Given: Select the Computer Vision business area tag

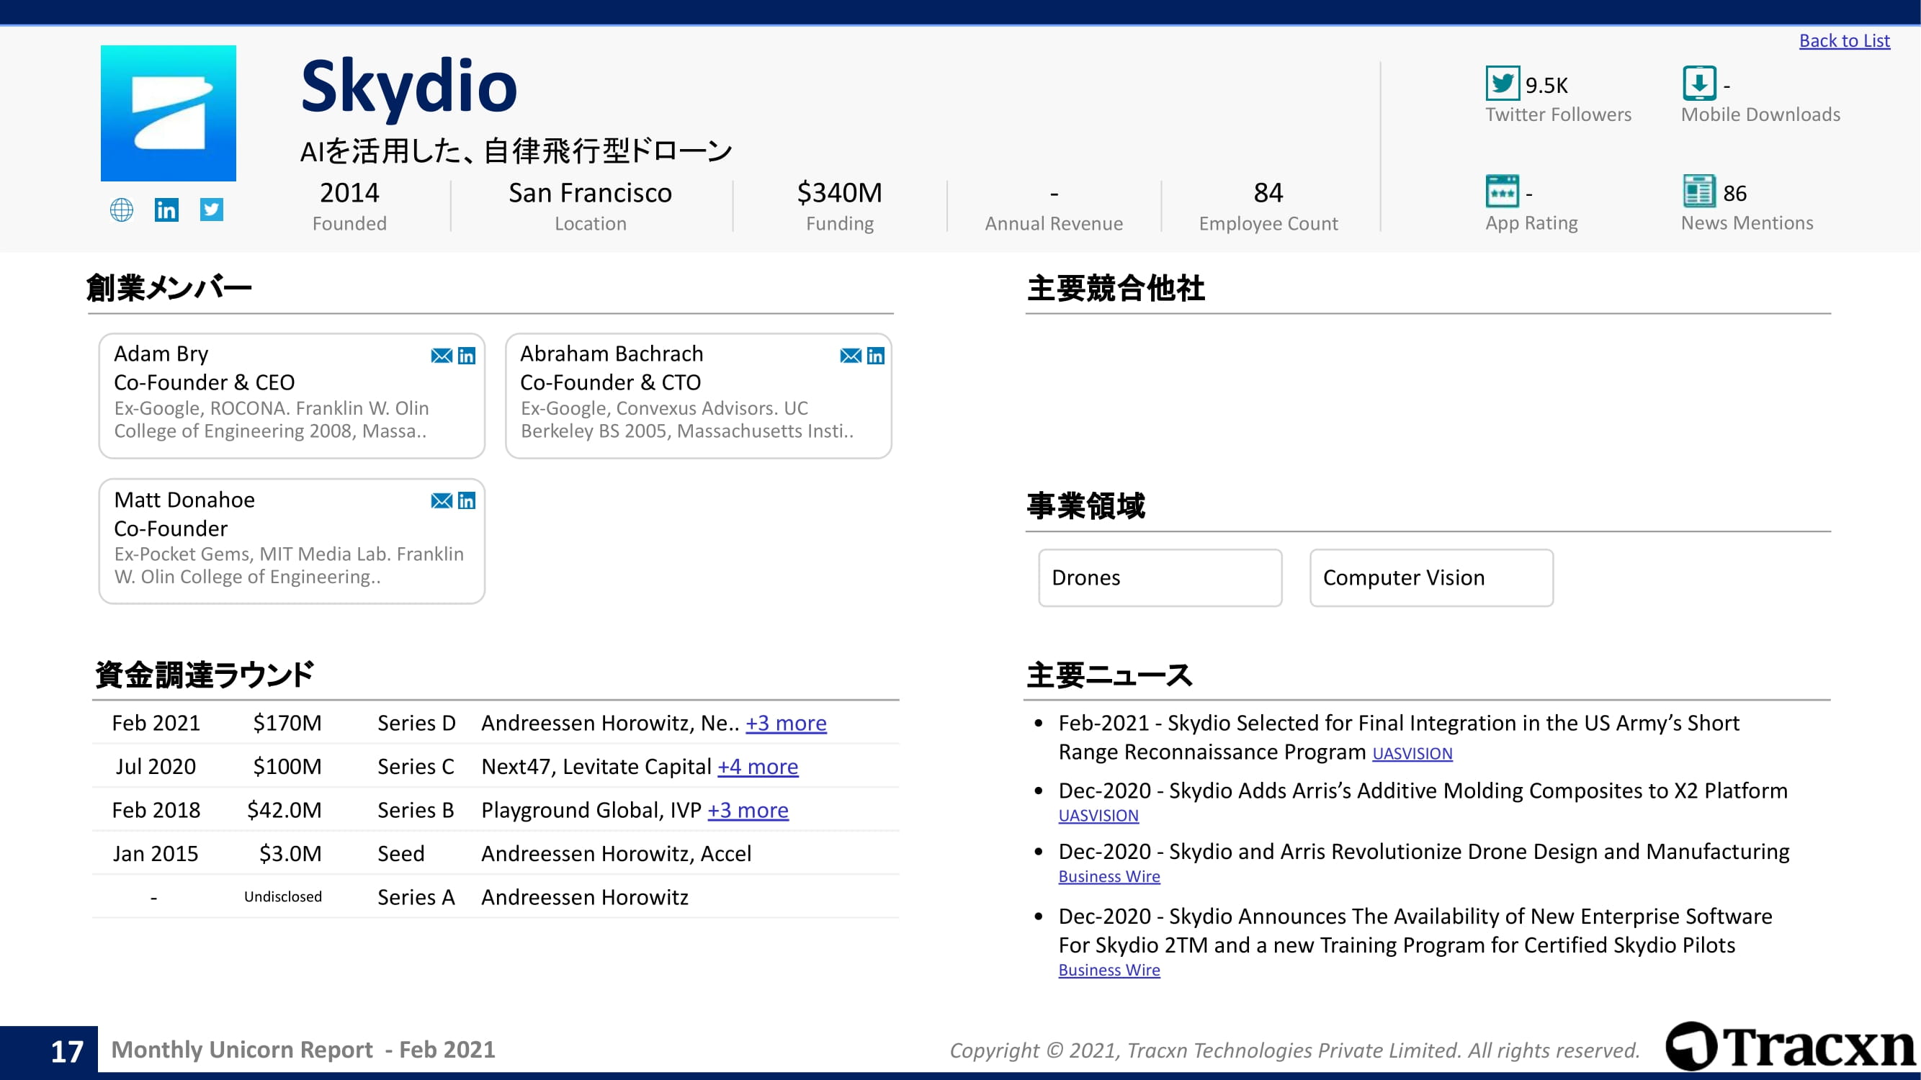Looking at the screenshot, I should click(1431, 577).
